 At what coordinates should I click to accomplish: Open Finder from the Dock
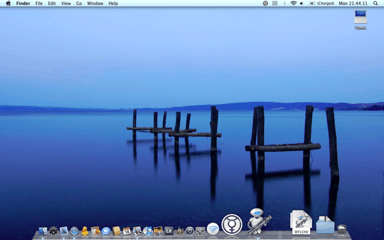click(43, 230)
